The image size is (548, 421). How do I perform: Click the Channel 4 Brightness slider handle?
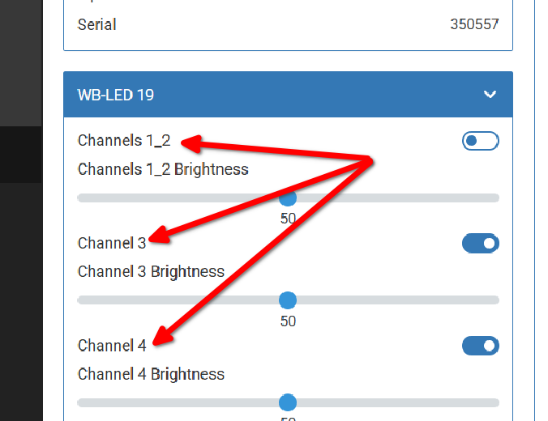(288, 402)
